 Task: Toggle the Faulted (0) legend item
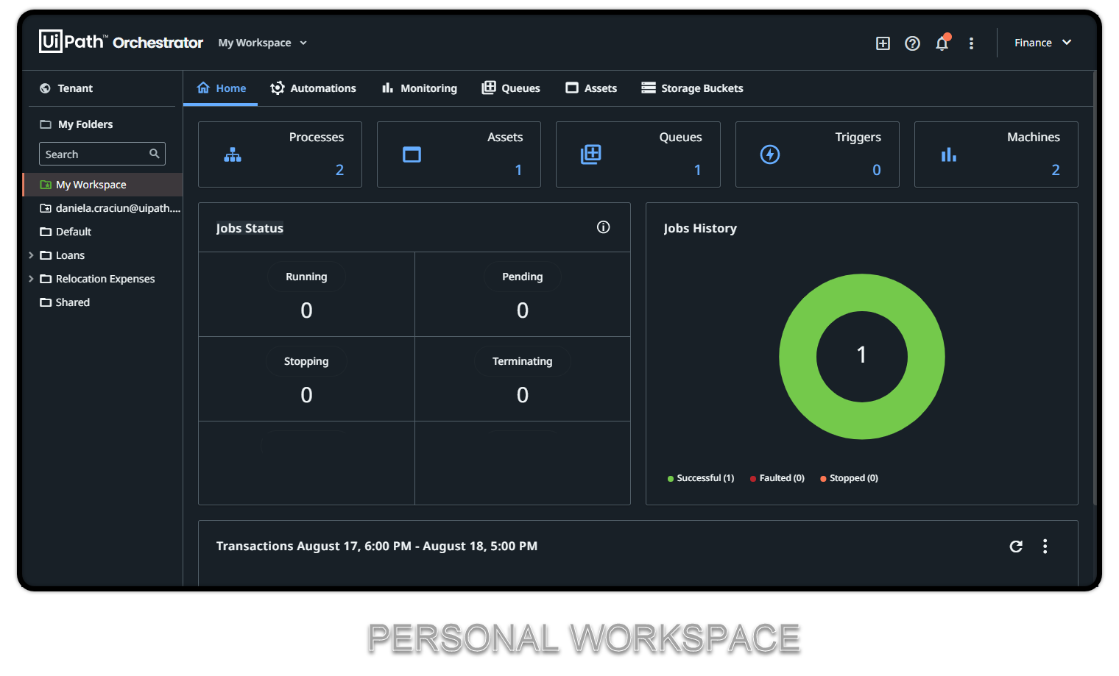click(777, 478)
